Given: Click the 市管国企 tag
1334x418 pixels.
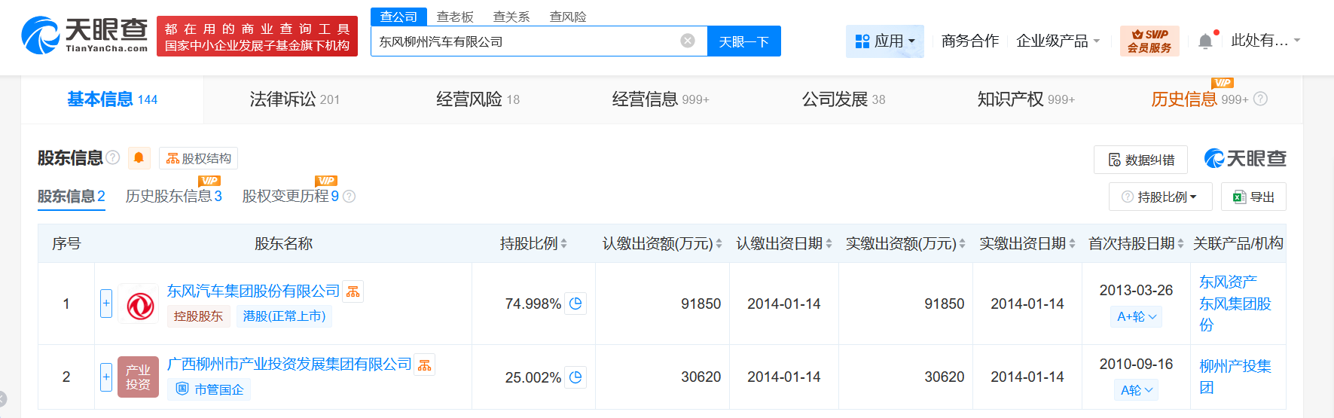Looking at the screenshot, I should pyautogui.click(x=209, y=389).
